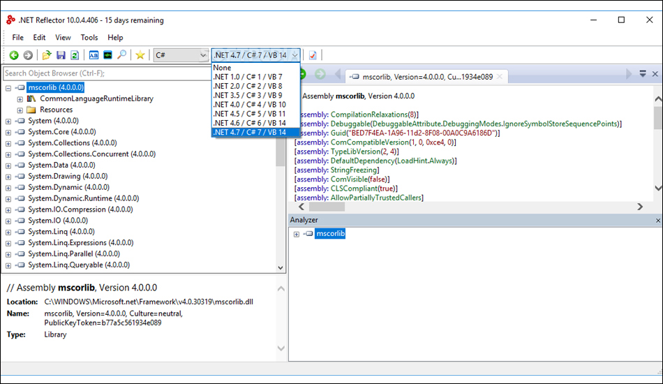Screen dimensions: 663x384
Task: Expand the System.Core assembly node
Action: (8, 133)
